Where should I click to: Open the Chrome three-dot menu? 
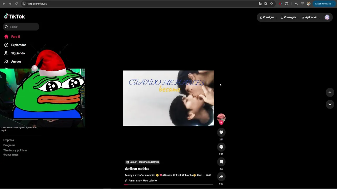pos(333,4)
